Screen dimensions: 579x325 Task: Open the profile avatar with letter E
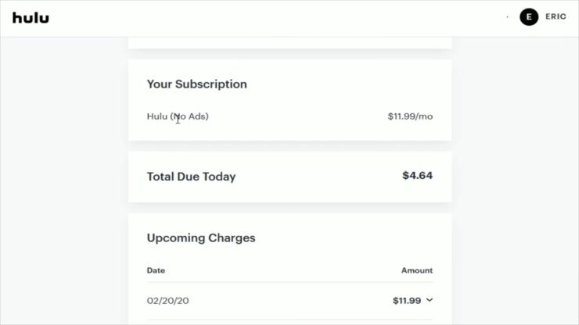(529, 17)
